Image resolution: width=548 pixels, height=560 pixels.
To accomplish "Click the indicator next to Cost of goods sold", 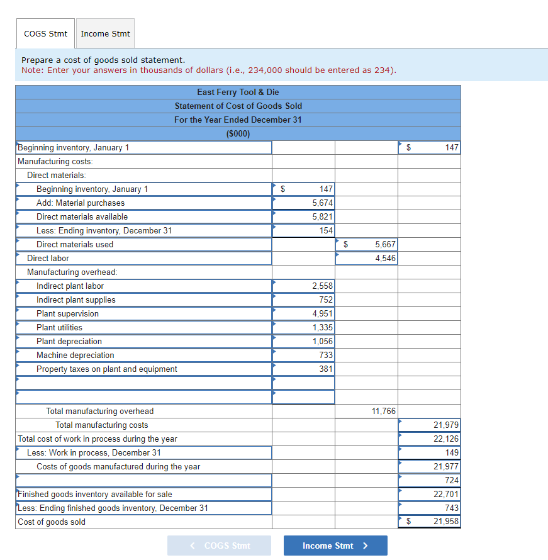I will pos(401,517).
